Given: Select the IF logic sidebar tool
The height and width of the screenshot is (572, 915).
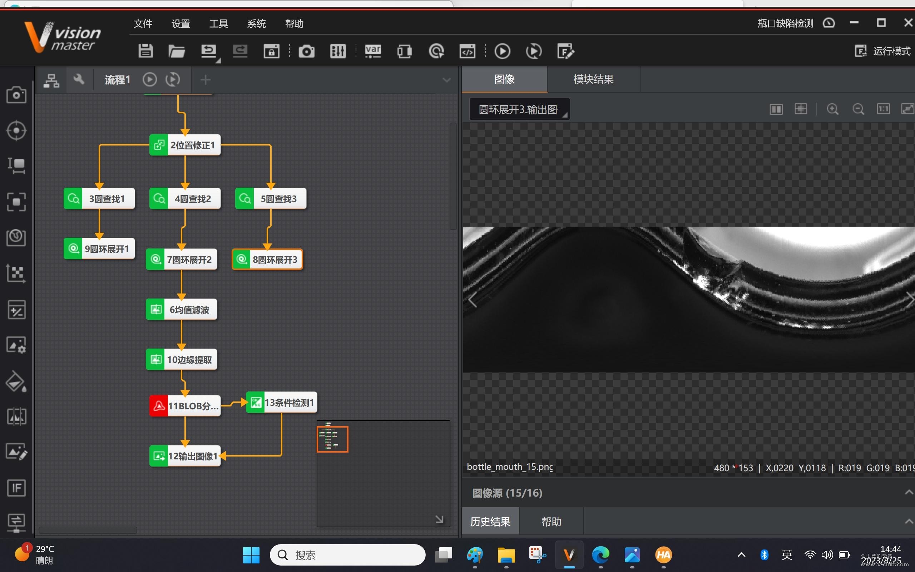Looking at the screenshot, I should [16, 488].
